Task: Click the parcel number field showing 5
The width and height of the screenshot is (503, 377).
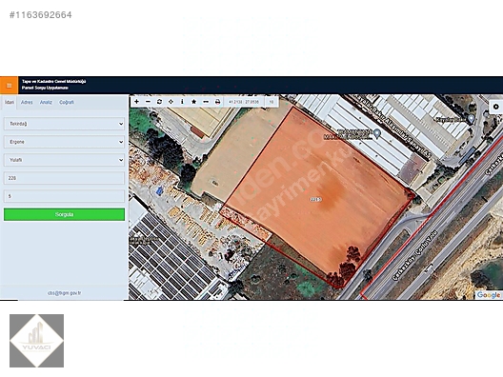Action: coord(64,196)
